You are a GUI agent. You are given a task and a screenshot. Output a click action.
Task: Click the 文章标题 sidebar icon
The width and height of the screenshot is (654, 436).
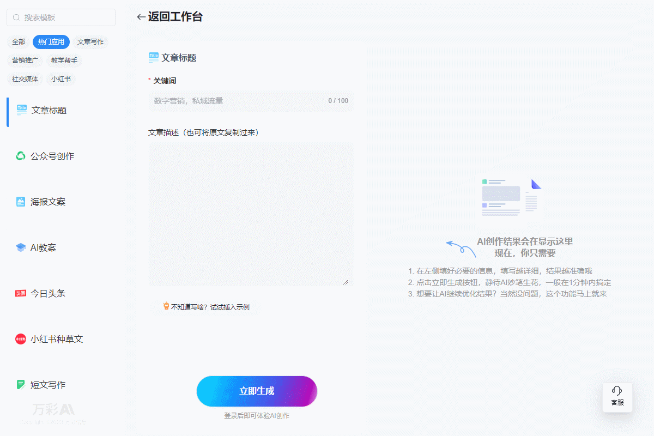coord(21,110)
